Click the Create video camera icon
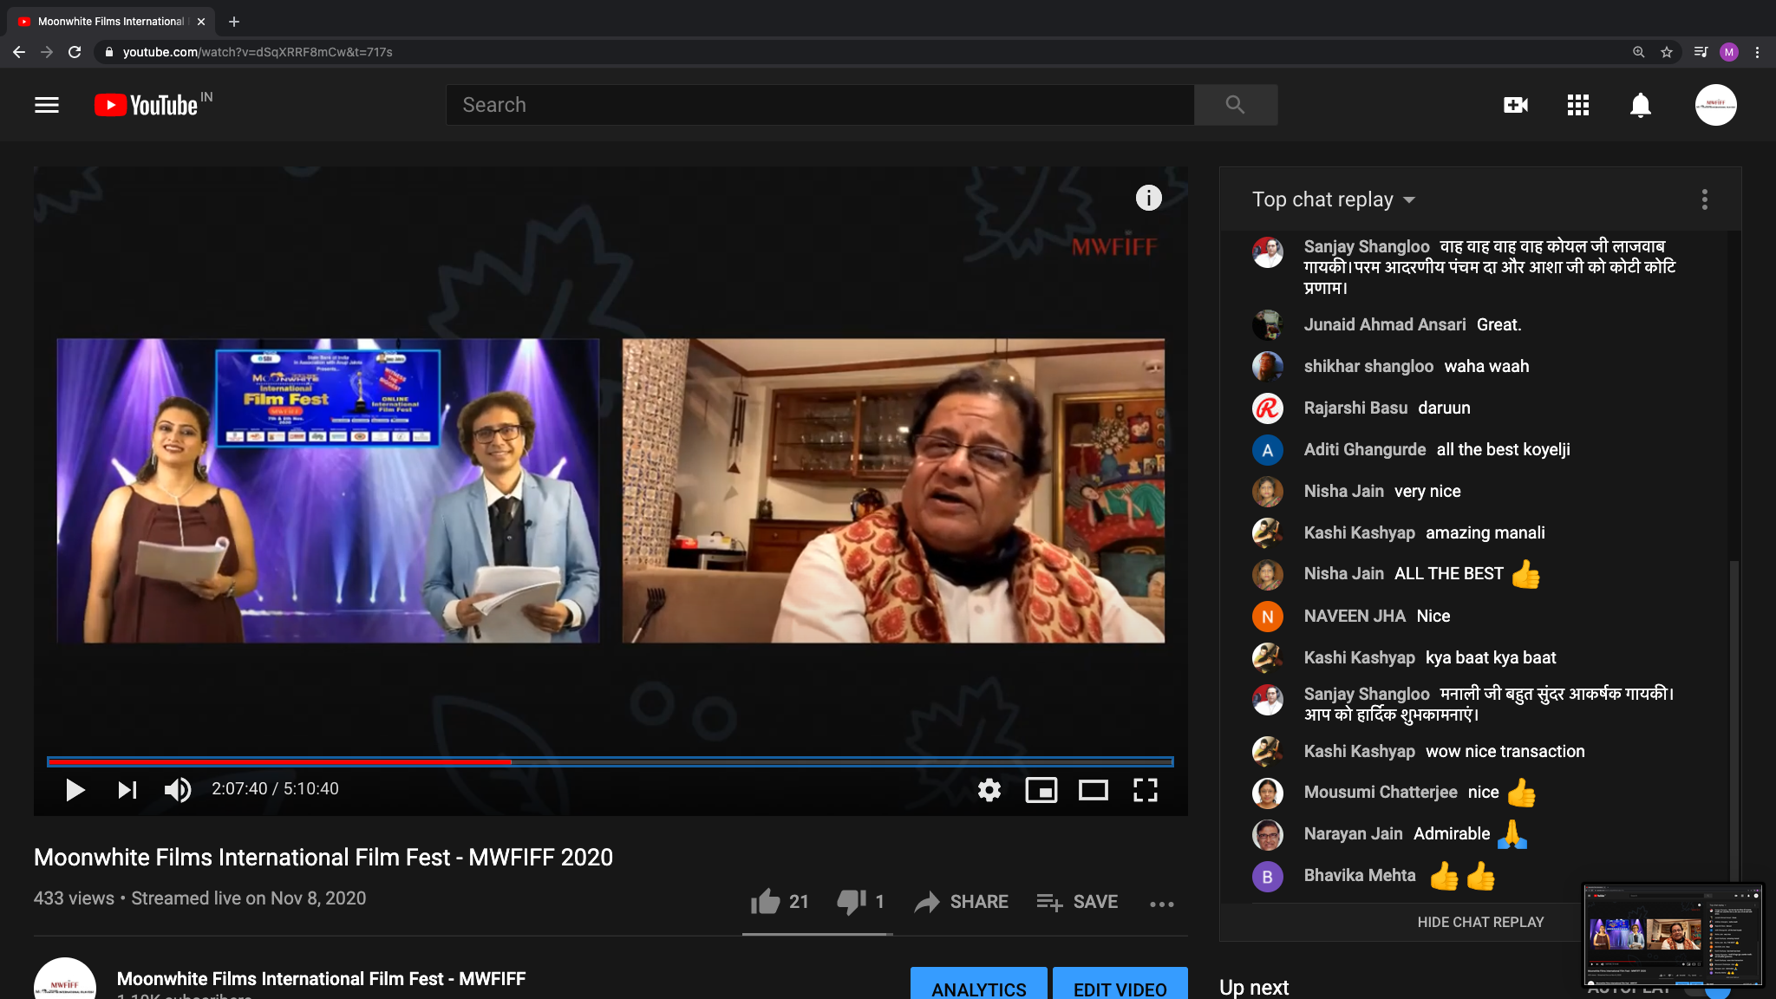 point(1516,105)
